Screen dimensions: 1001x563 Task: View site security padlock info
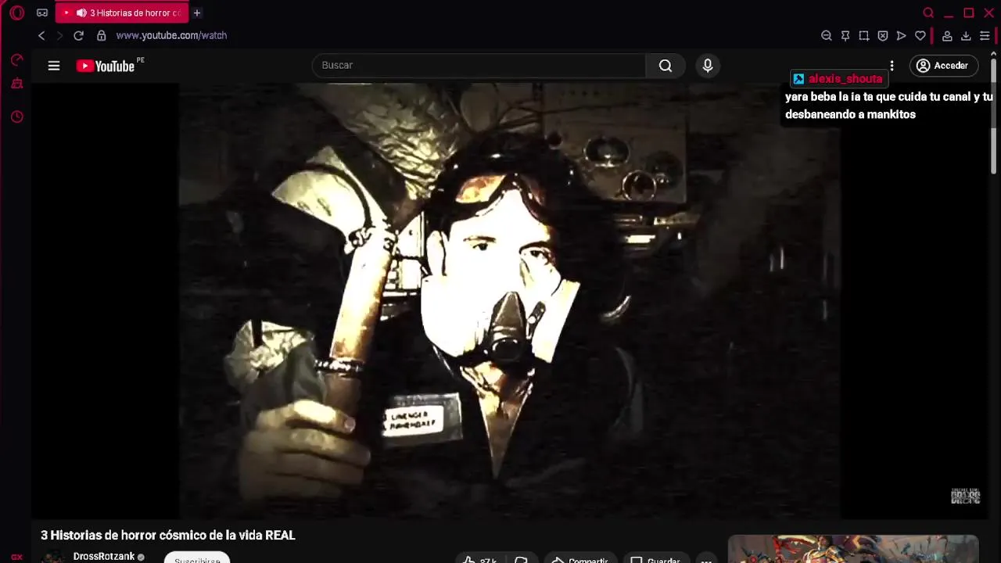pyautogui.click(x=101, y=35)
